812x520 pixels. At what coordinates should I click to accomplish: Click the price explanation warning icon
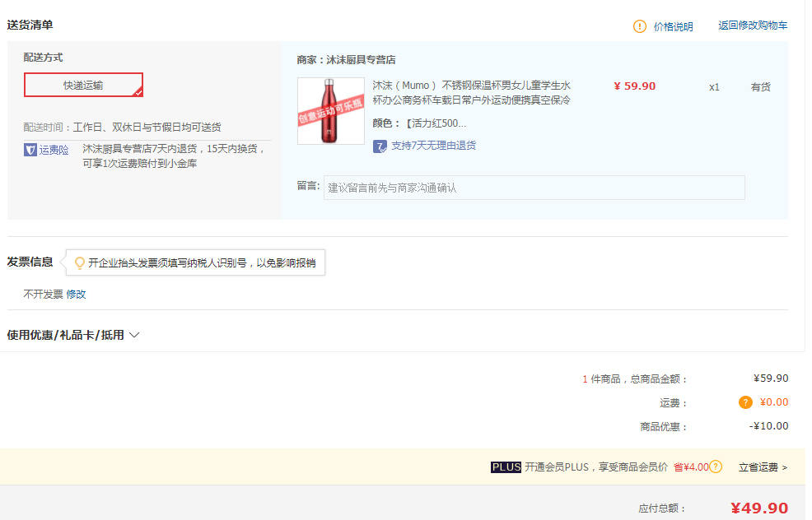coord(640,26)
